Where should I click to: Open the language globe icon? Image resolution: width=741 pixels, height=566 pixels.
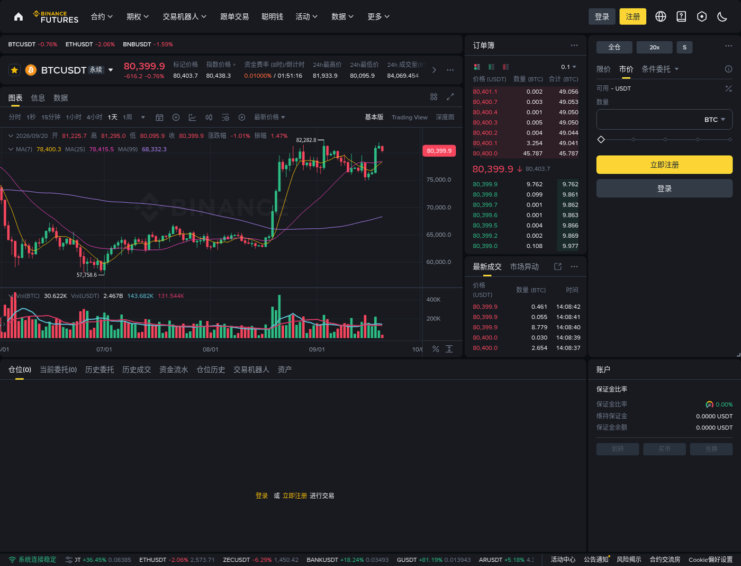pyautogui.click(x=661, y=17)
